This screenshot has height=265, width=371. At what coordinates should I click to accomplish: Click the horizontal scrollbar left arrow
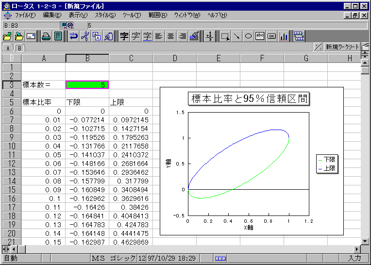click(x=14, y=249)
